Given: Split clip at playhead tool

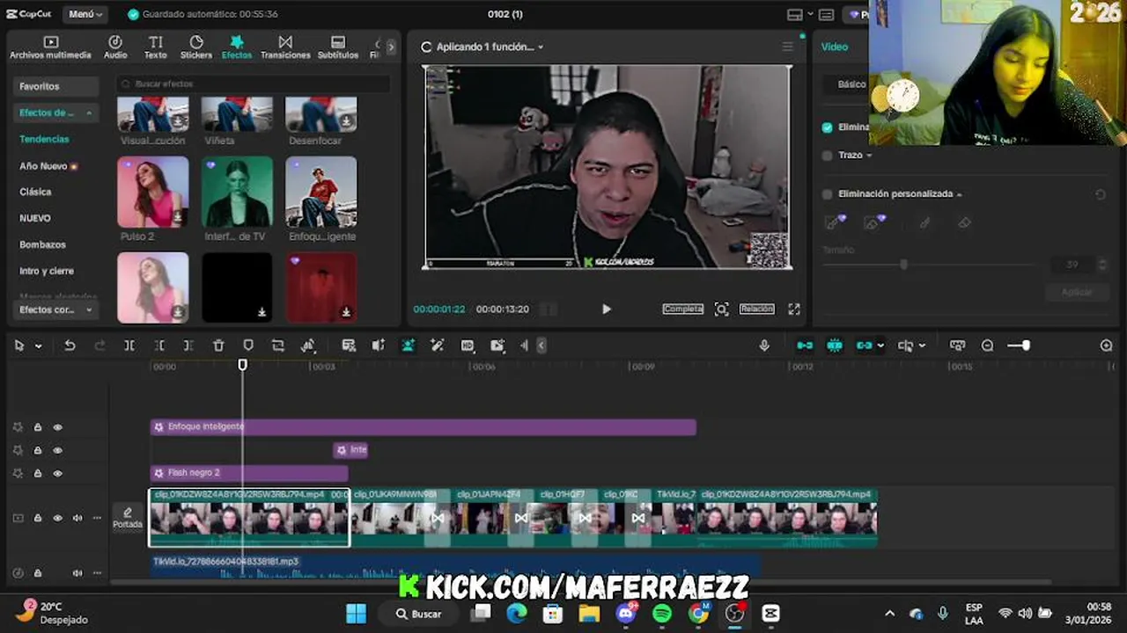Looking at the screenshot, I should (x=129, y=346).
